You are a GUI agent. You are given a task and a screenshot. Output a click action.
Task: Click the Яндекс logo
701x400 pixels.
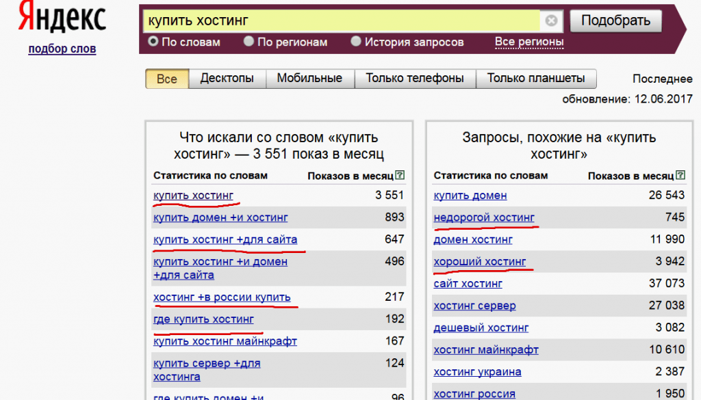[x=62, y=17]
